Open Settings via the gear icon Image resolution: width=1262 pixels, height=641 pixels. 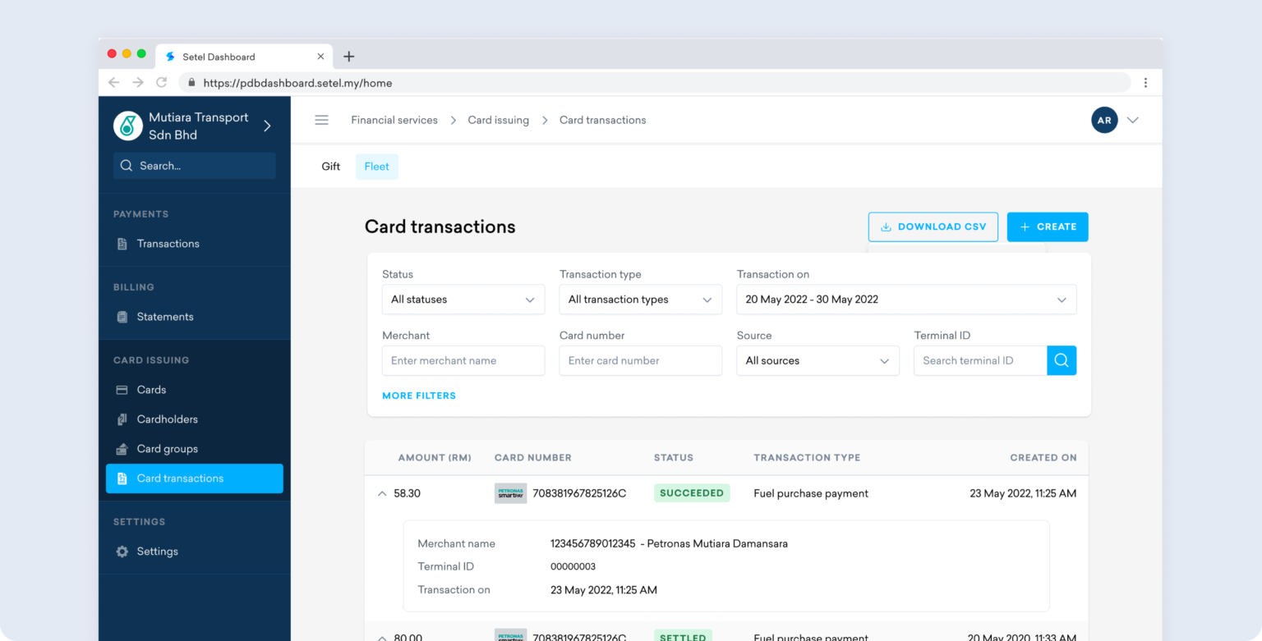122,551
